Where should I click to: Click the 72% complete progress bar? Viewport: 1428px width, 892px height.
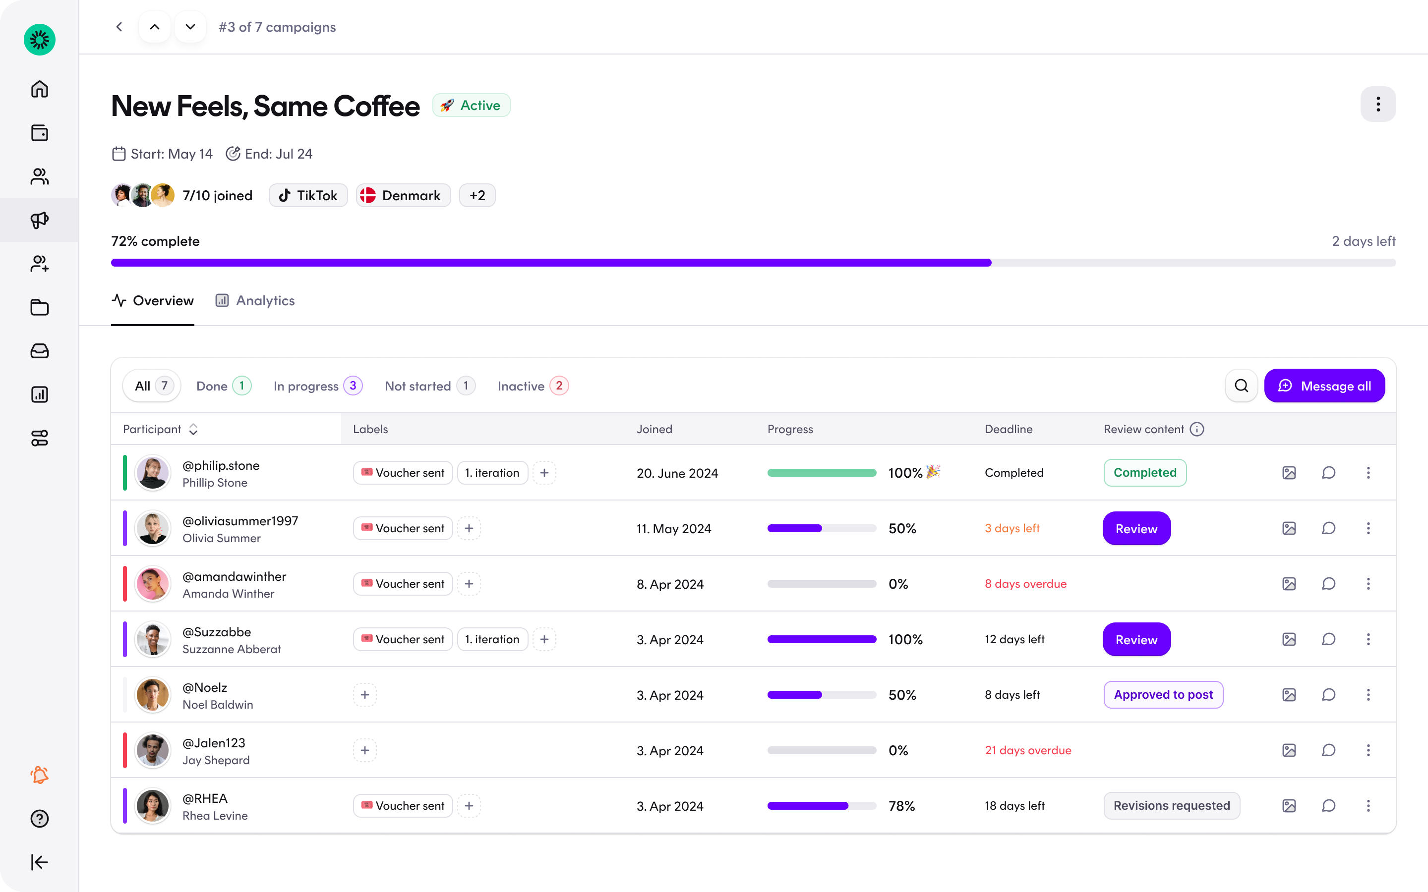point(753,263)
